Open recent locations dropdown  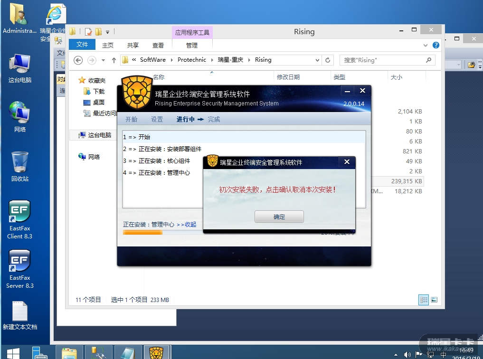click(x=103, y=60)
